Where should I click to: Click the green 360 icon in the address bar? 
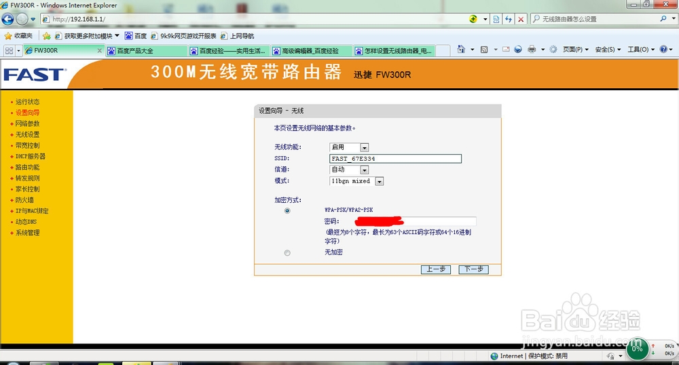(473, 19)
